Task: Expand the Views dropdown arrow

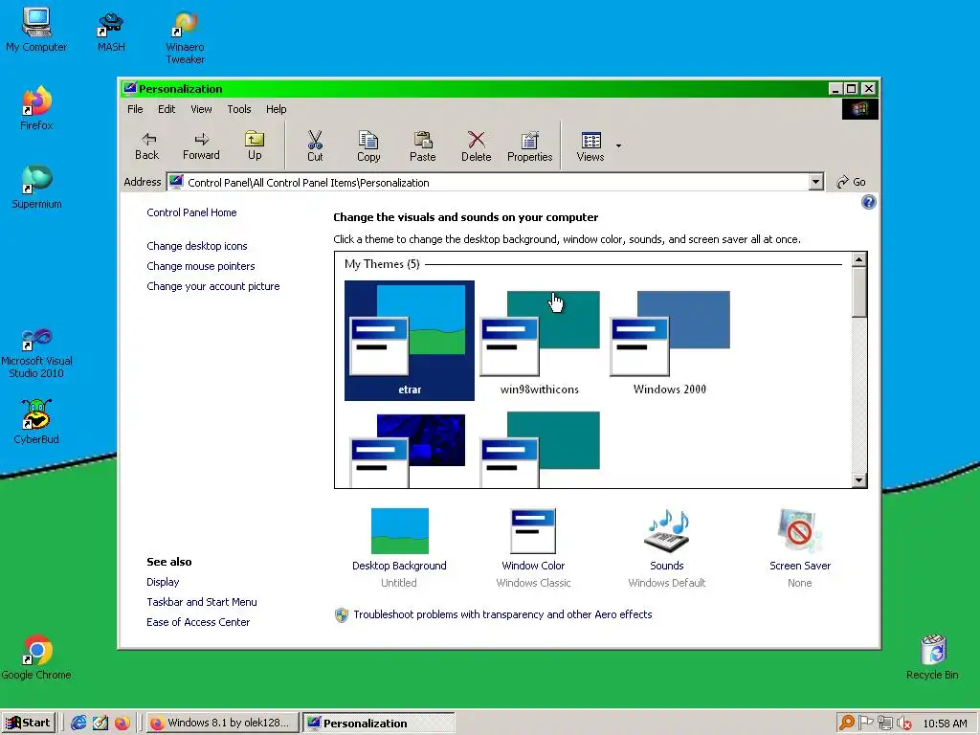Action: coord(619,145)
